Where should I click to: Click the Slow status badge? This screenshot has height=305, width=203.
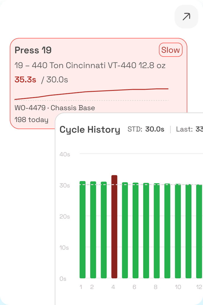(x=171, y=50)
